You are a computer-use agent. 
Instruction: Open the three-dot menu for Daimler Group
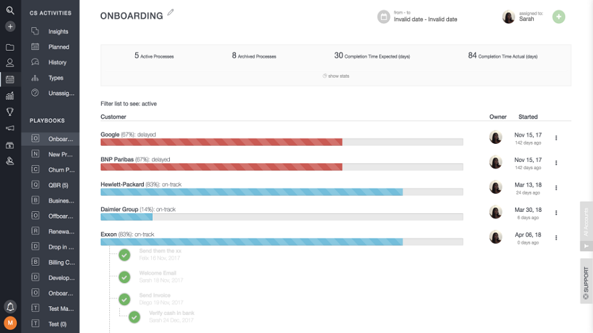(x=556, y=213)
